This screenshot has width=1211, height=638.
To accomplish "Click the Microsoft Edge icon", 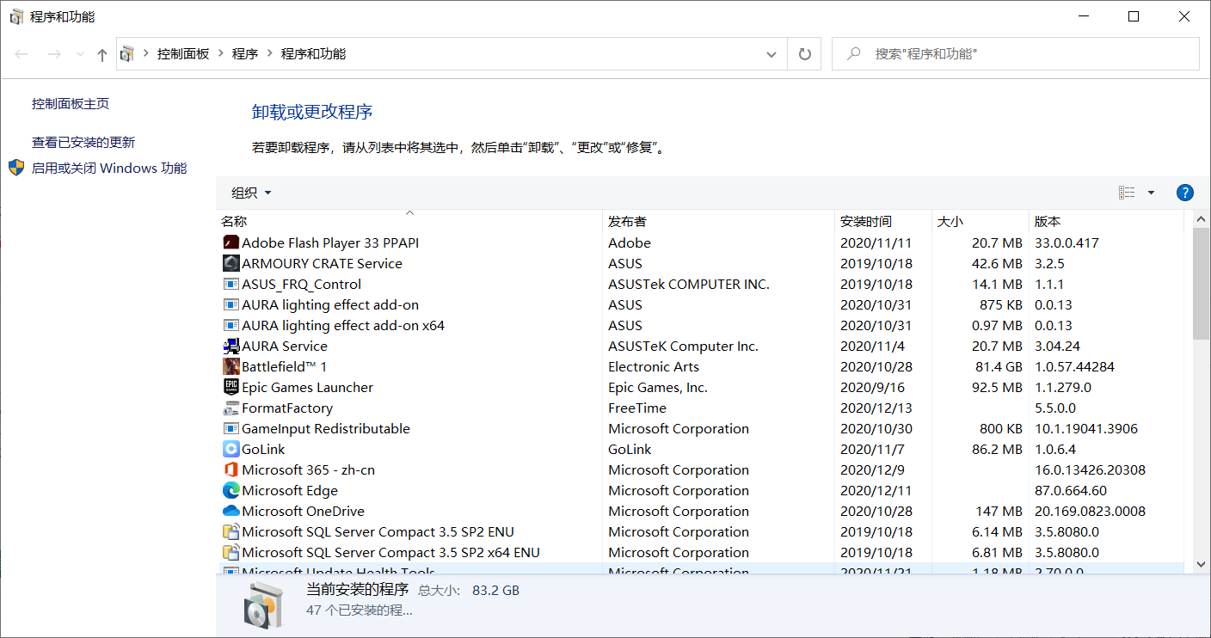I will pos(231,490).
